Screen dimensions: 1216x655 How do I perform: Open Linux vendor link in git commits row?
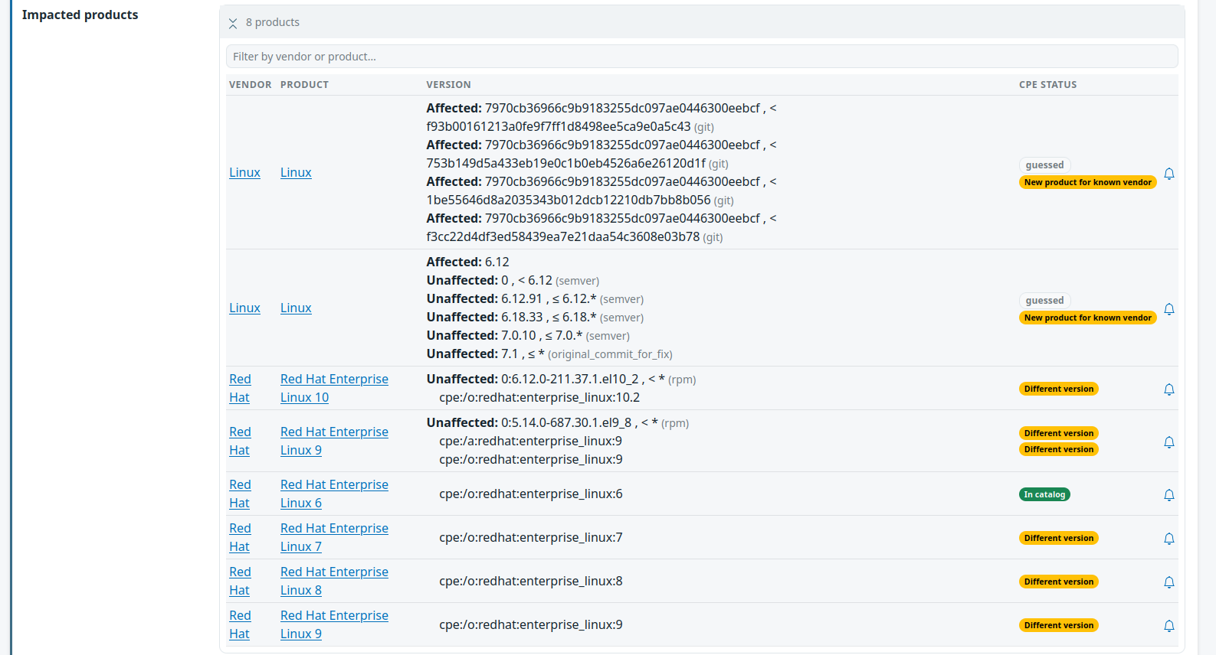coord(244,172)
